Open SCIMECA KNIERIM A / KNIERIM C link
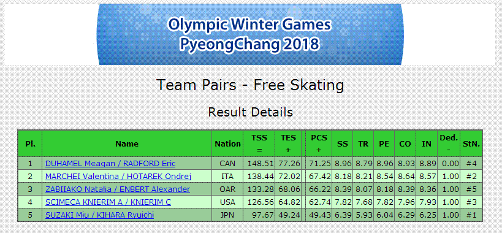The height and width of the screenshot is (233, 502). 108,202
